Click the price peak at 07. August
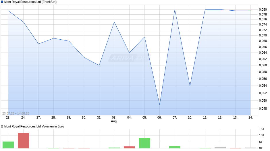The height and width of the screenshot is (151, 270). point(175,10)
